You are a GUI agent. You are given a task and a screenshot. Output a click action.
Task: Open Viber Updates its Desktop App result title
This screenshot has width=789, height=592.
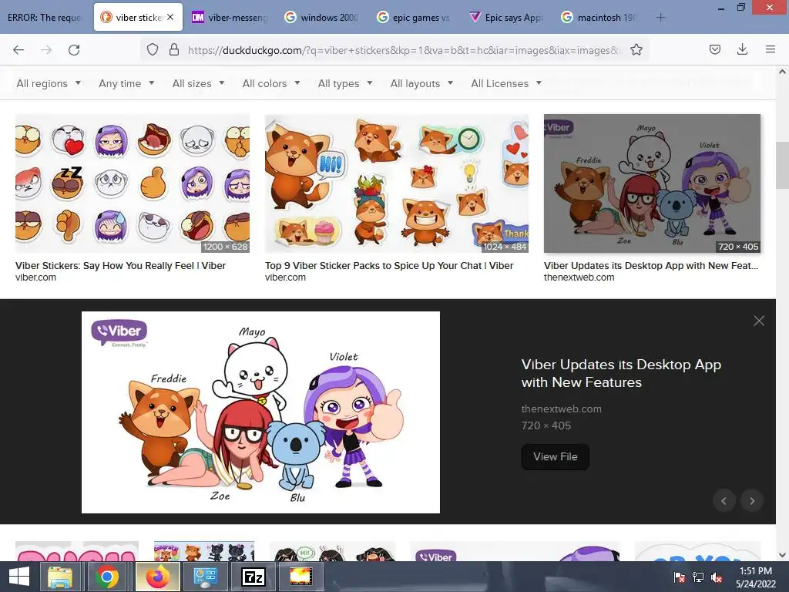pos(650,266)
